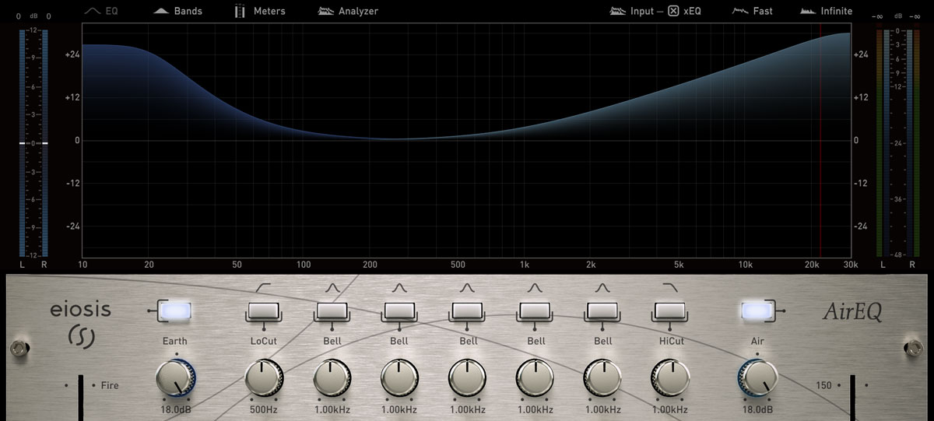
Task: Click the 1.00kHz value under HiCut knob
Action: point(669,409)
